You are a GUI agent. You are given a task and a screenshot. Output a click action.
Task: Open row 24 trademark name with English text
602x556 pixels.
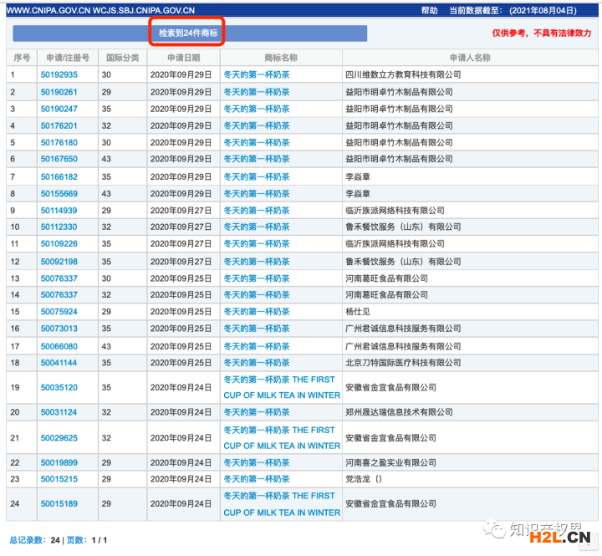pos(281,504)
